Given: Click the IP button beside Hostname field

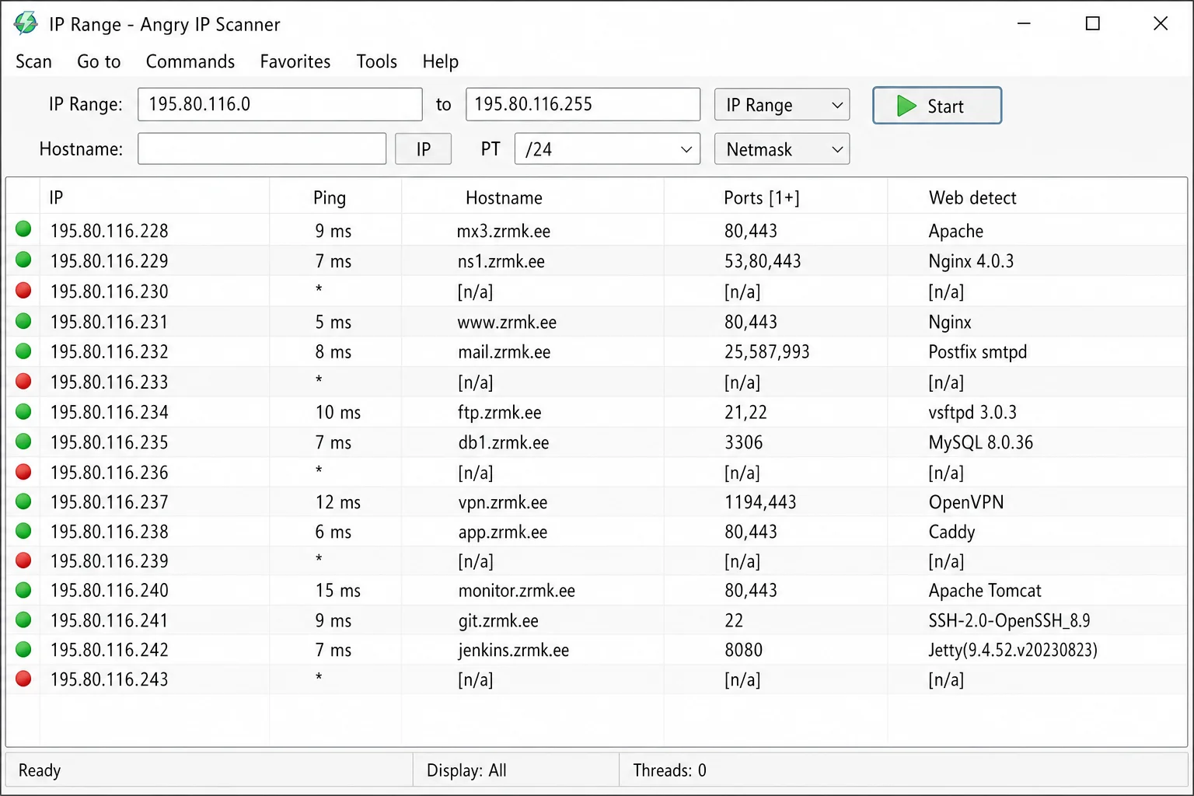Looking at the screenshot, I should coord(423,149).
